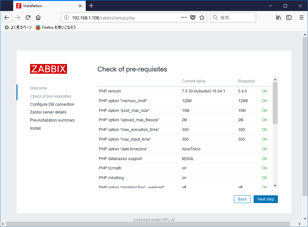The width and height of the screenshot is (308, 227).
Task: Open the search engine magnifier in search field
Action: (x=214, y=17)
